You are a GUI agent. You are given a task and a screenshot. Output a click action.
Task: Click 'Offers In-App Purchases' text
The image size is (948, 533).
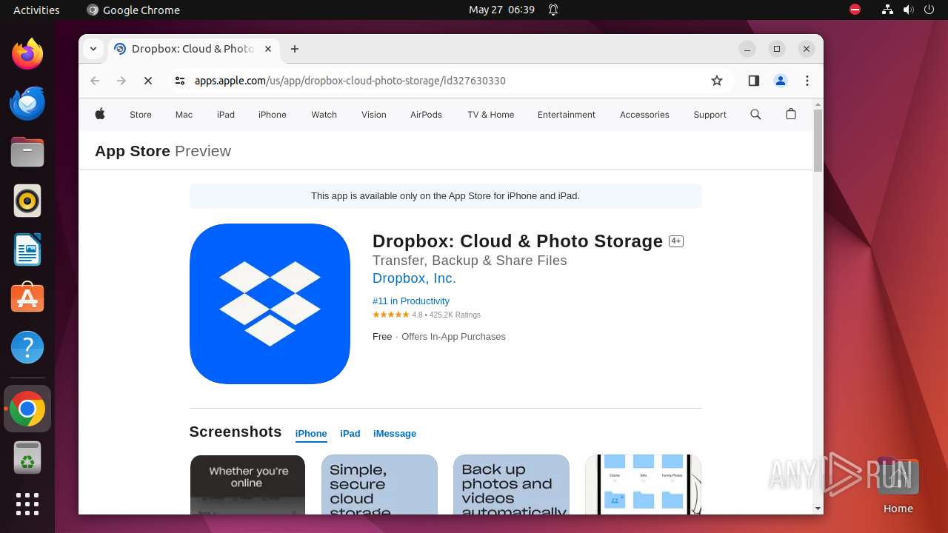tap(453, 337)
